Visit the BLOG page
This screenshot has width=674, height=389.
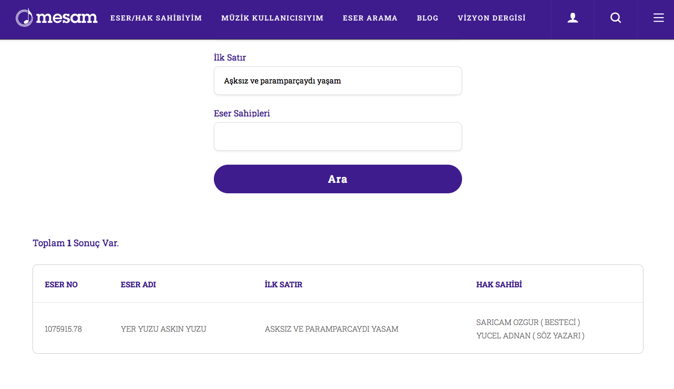[x=427, y=18]
